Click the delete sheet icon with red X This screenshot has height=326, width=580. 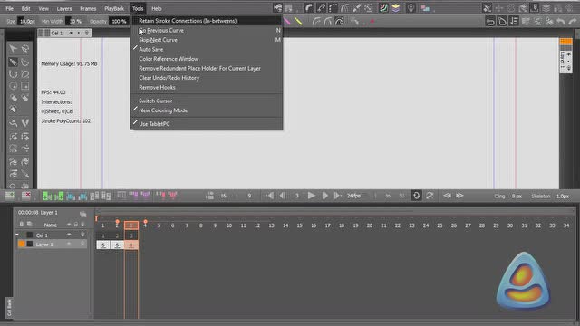click(x=26, y=196)
